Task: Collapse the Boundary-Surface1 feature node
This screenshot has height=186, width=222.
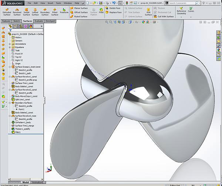Action: coord(10,103)
